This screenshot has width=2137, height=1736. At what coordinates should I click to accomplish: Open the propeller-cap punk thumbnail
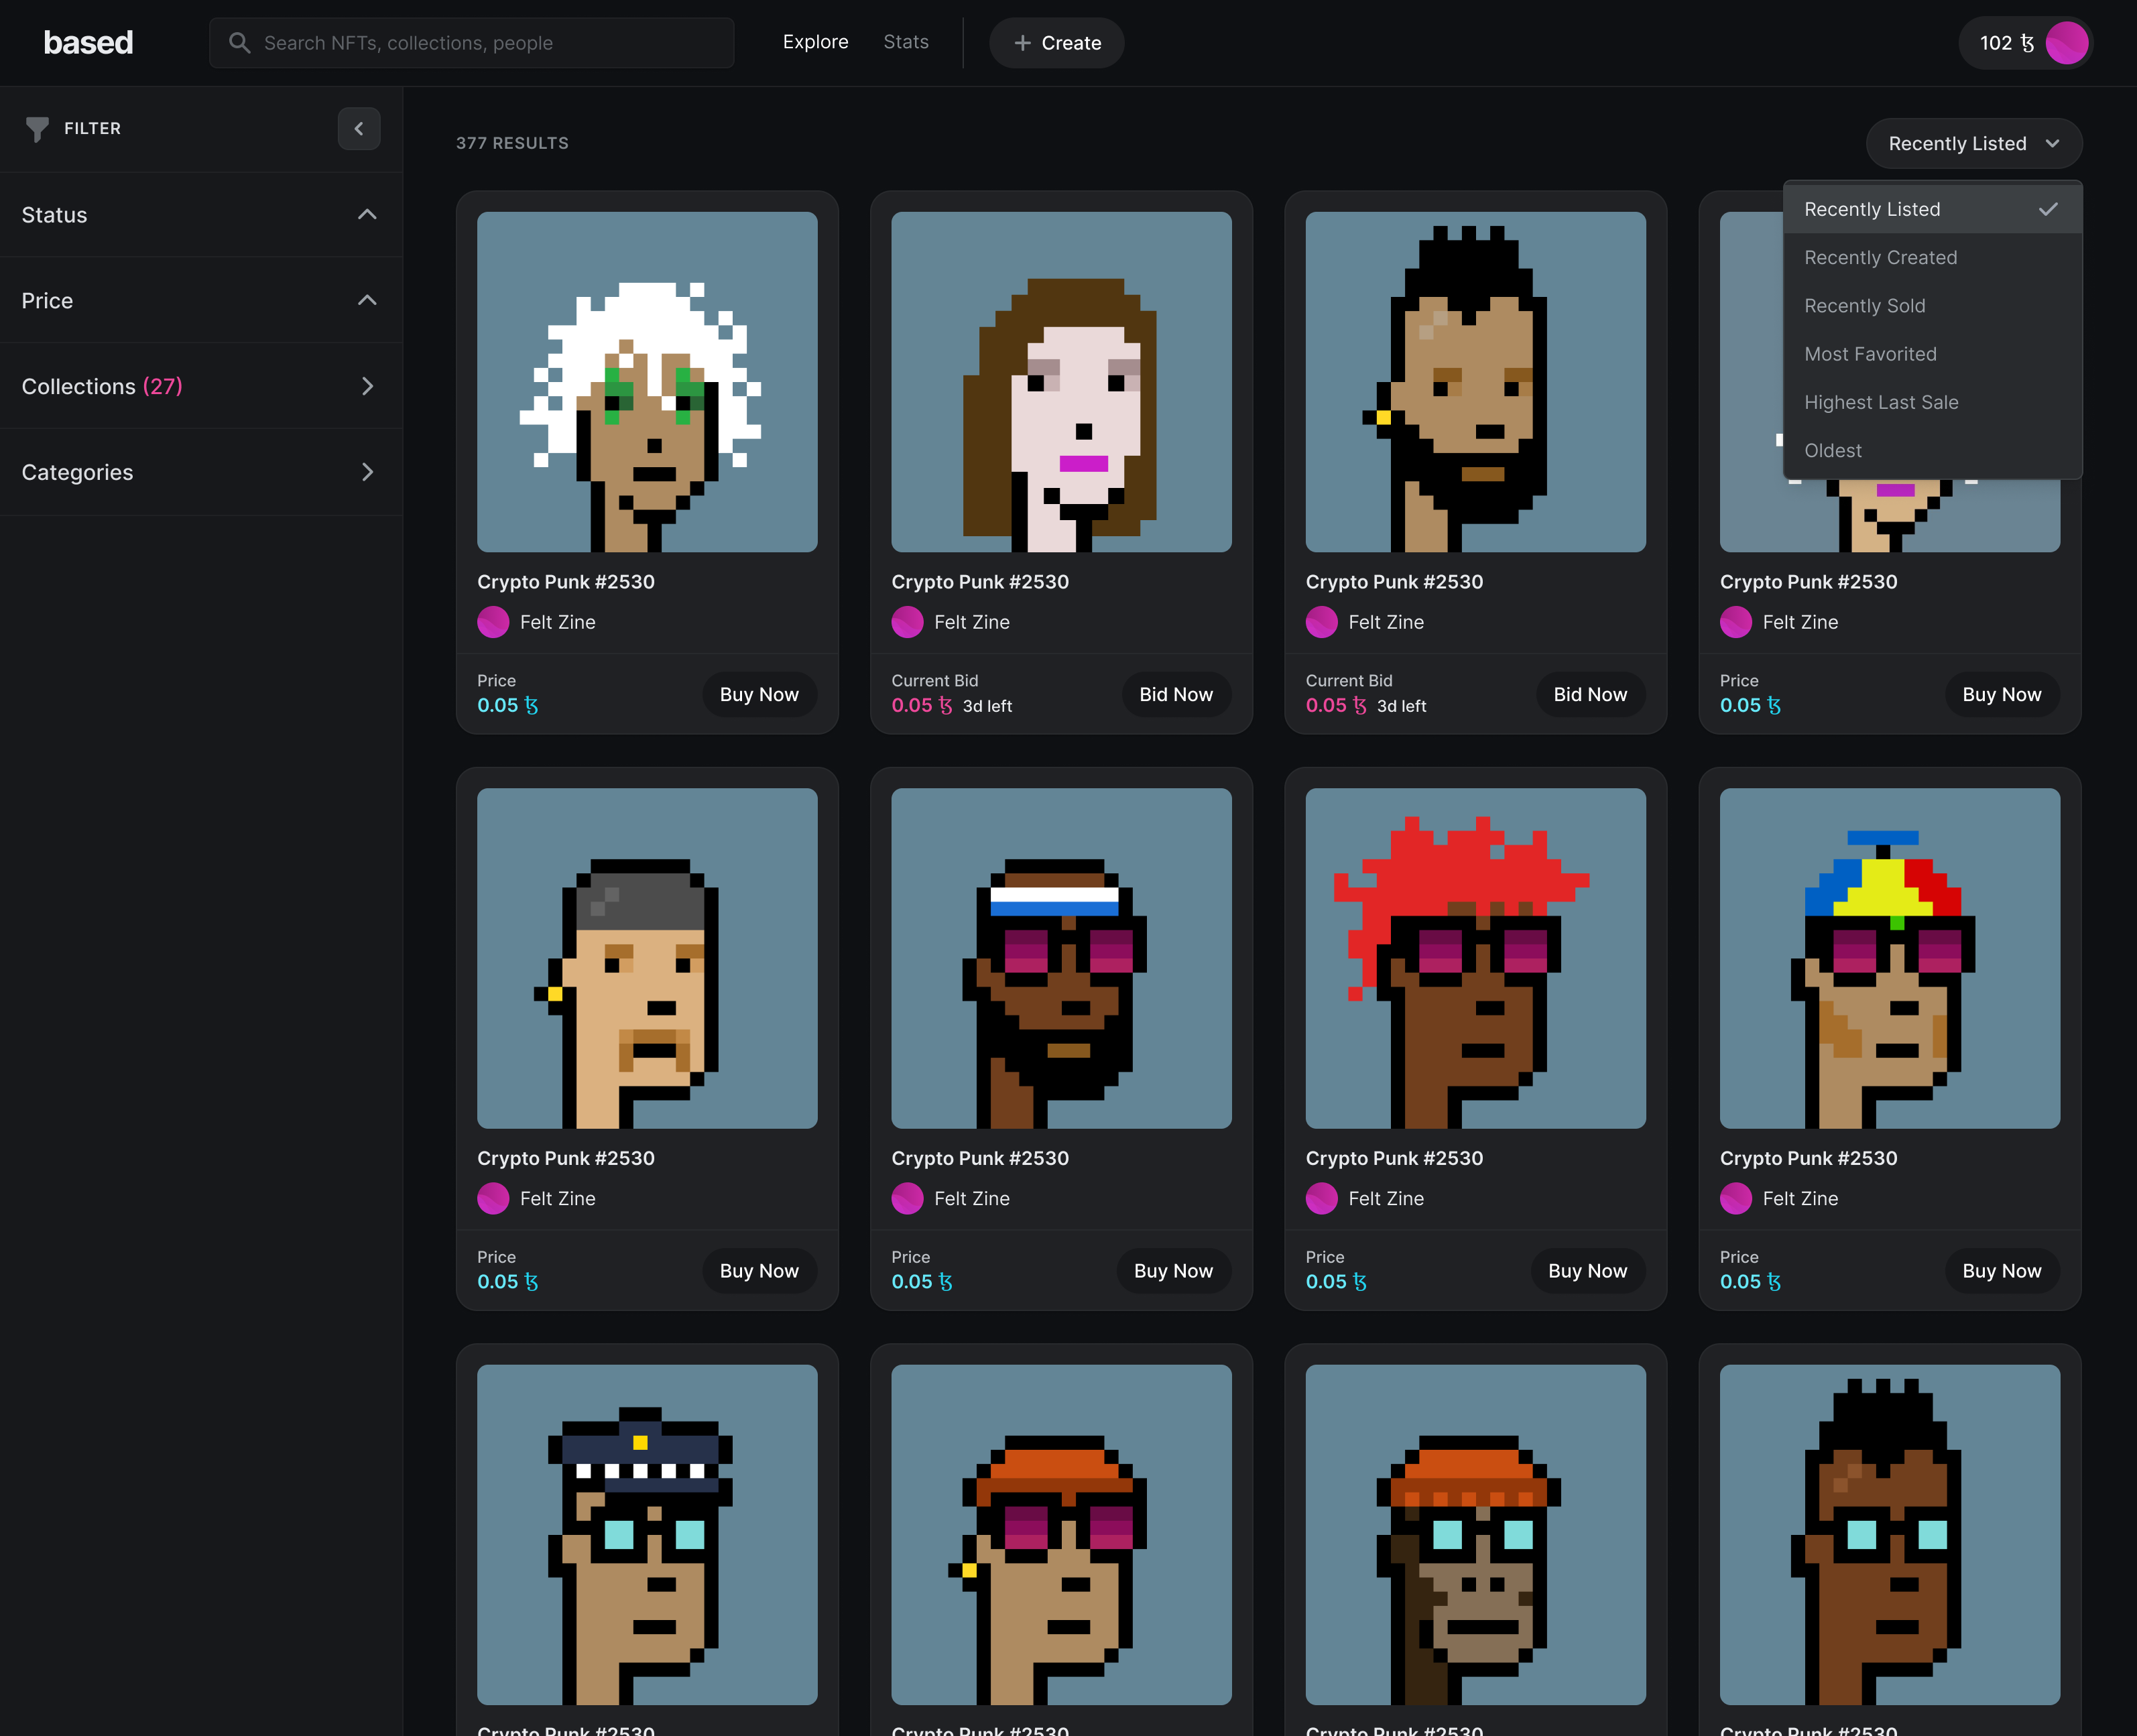tap(1889, 958)
